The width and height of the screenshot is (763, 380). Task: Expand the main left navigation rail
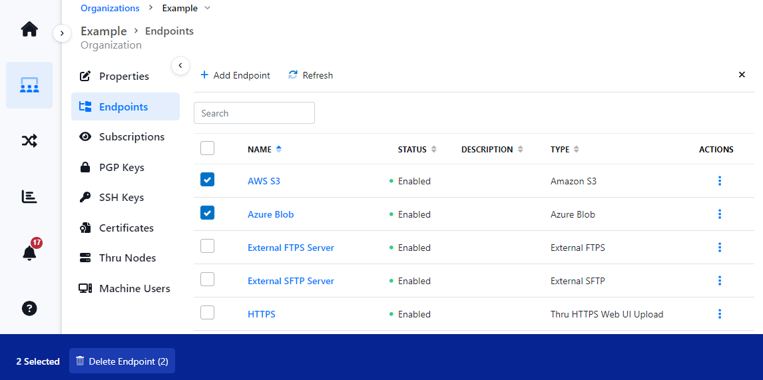pyautogui.click(x=62, y=33)
